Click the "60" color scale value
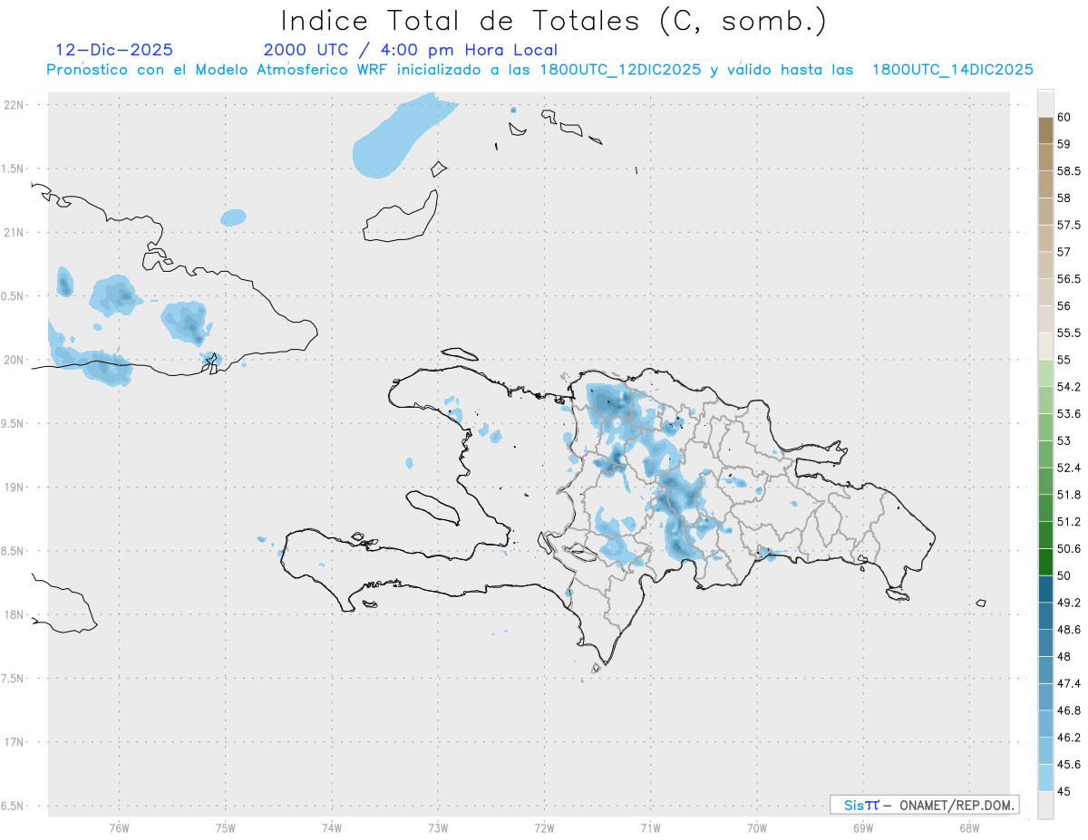The height and width of the screenshot is (840, 1088). point(1064,117)
